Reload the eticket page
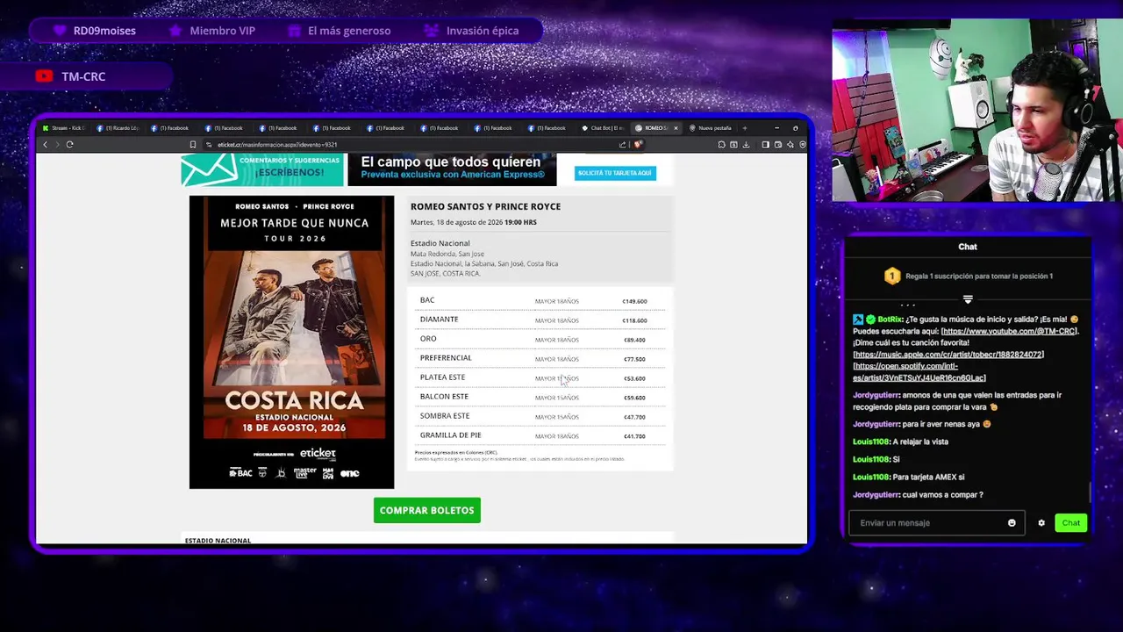 click(x=69, y=145)
